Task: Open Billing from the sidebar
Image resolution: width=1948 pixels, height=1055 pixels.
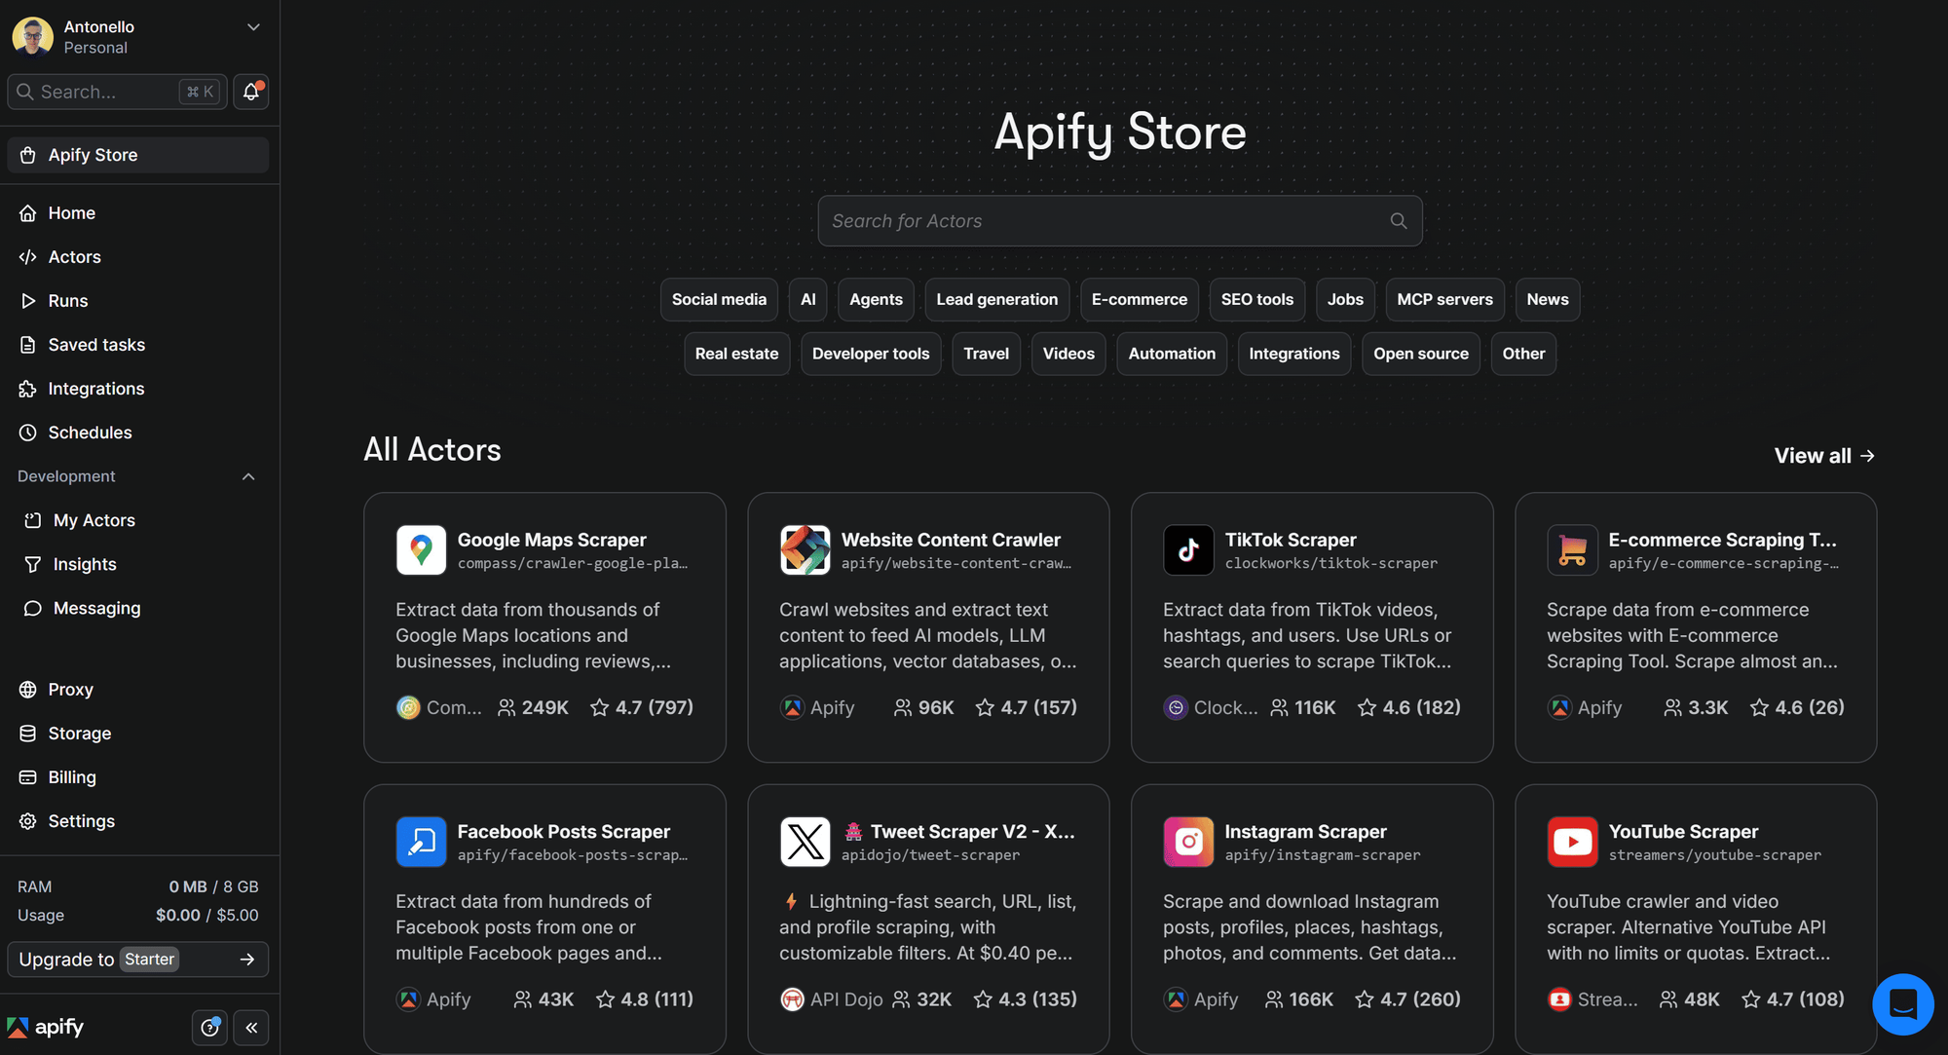Action: [71, 776]
